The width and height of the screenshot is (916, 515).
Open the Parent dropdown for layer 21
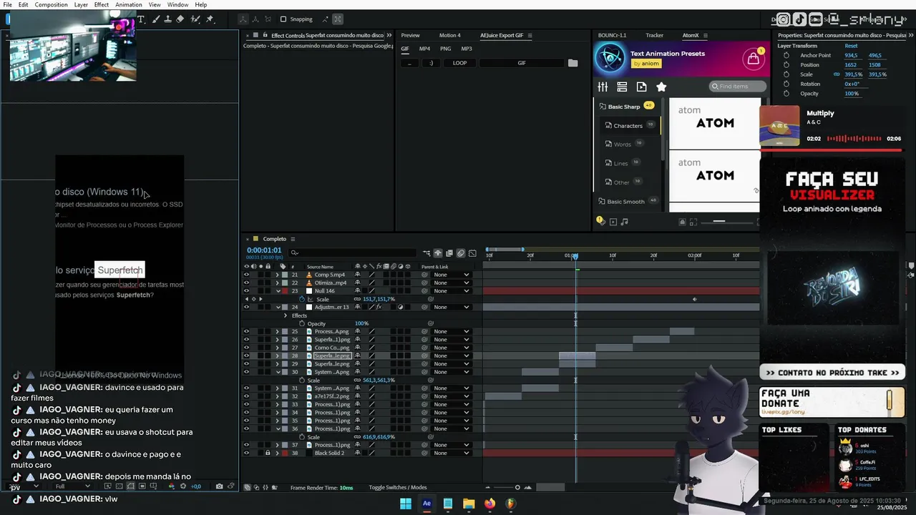coord(451,275)
